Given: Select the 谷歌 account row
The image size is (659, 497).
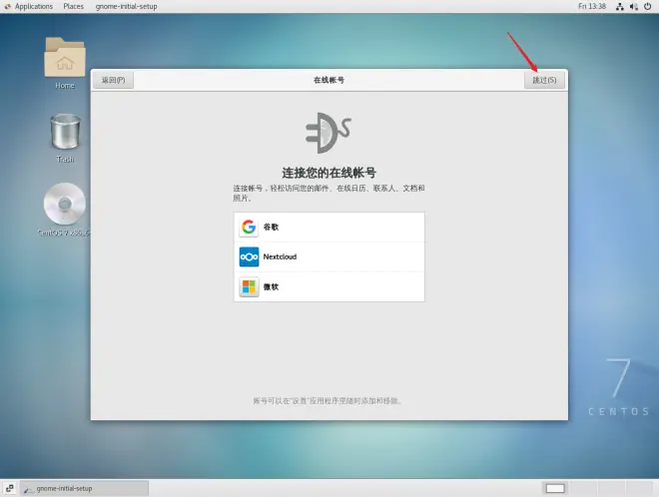Looking at the screenshot, I should [x=329, y=228].
